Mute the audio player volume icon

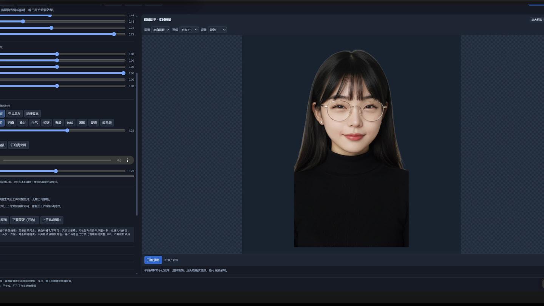click(x=119, y=160)
